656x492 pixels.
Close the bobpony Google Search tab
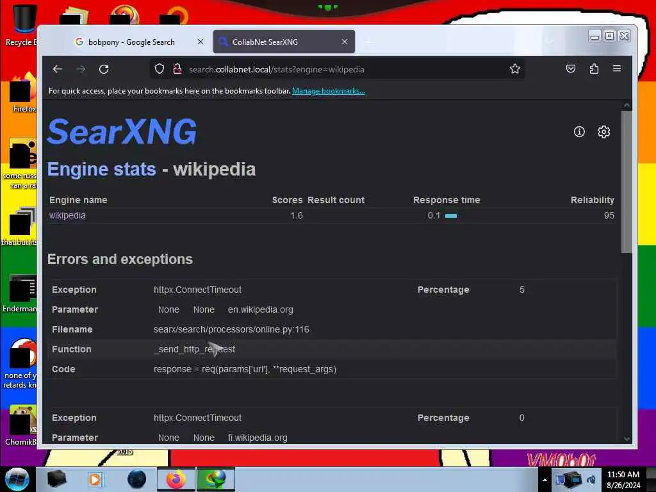point(201,42)
